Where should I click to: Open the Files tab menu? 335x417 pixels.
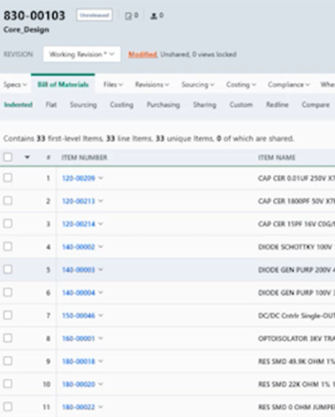(113, 85)
